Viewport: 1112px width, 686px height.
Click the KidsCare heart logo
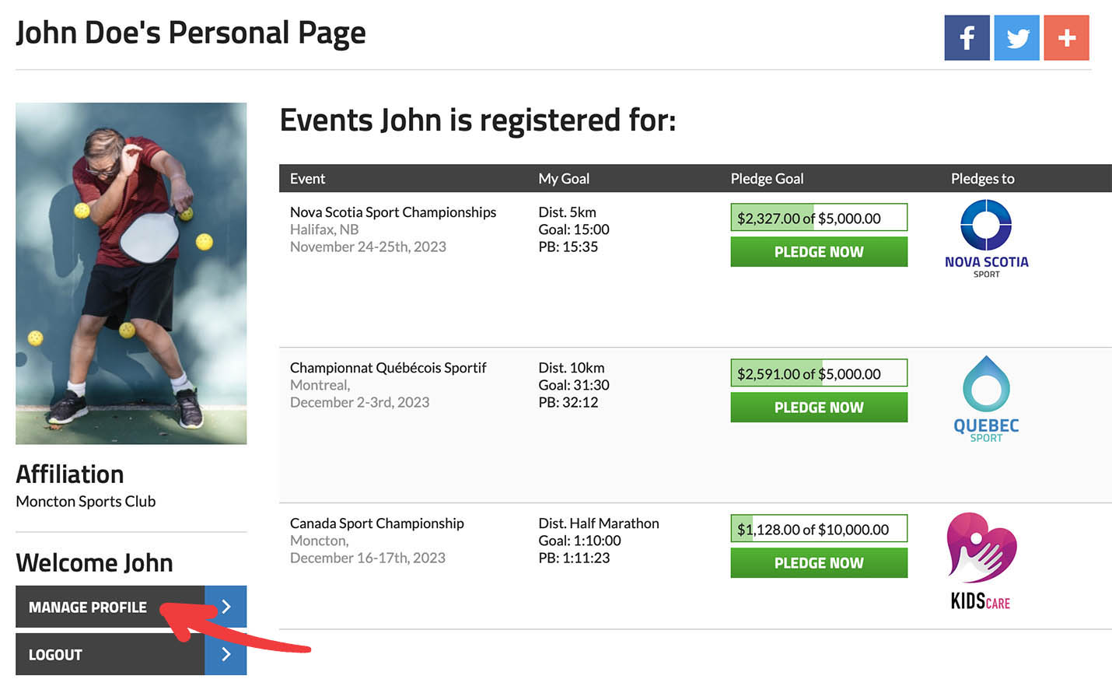click(x=981, y=560)
